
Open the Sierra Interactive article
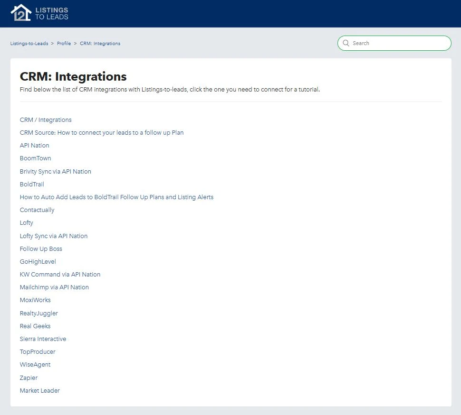click(x=43, y=339)
